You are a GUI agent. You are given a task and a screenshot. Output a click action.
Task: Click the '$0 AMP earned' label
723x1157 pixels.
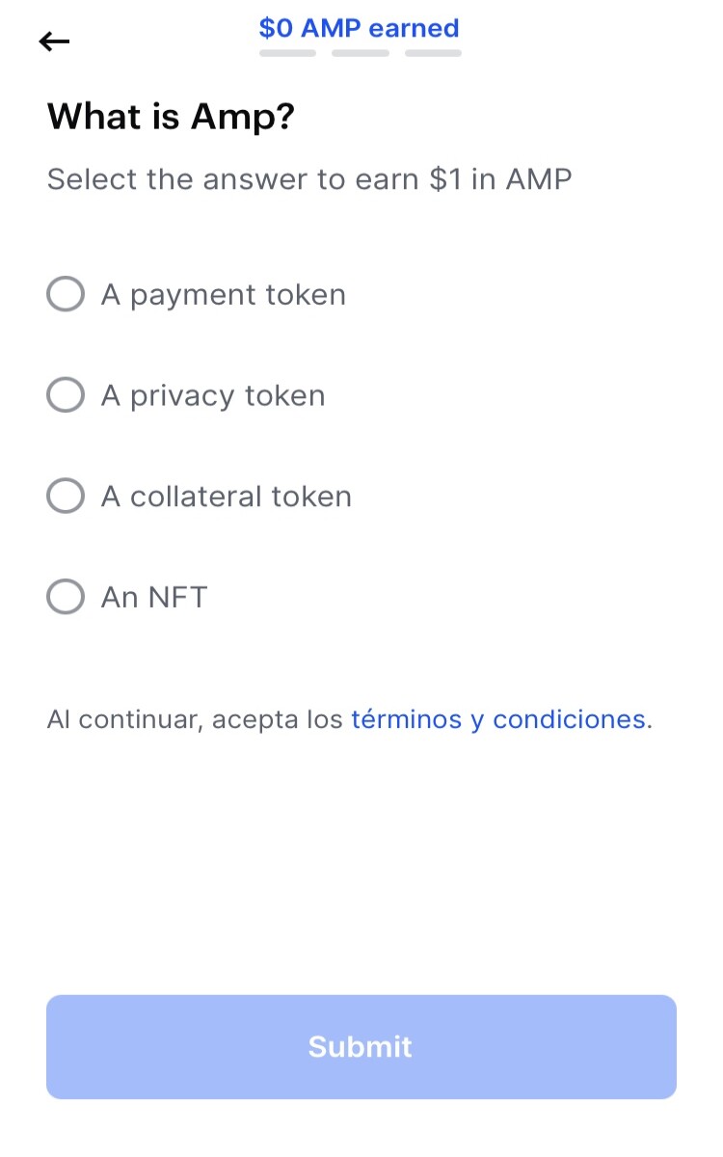pos(360,28)
